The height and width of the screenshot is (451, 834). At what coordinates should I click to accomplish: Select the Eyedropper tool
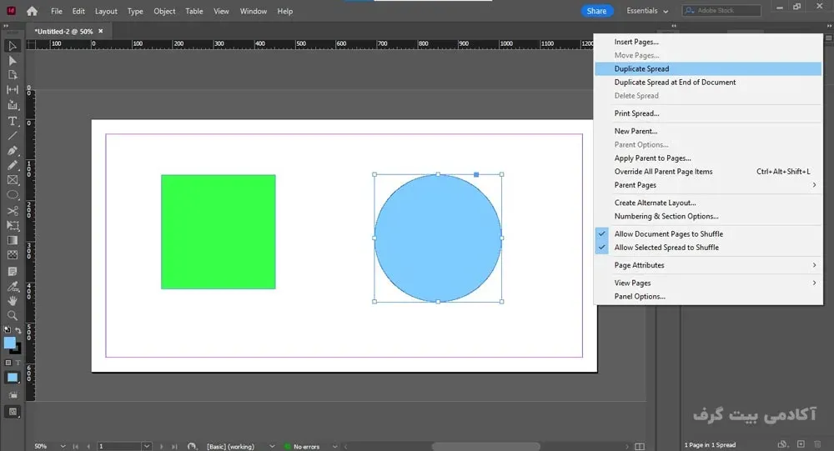[13, 287]
